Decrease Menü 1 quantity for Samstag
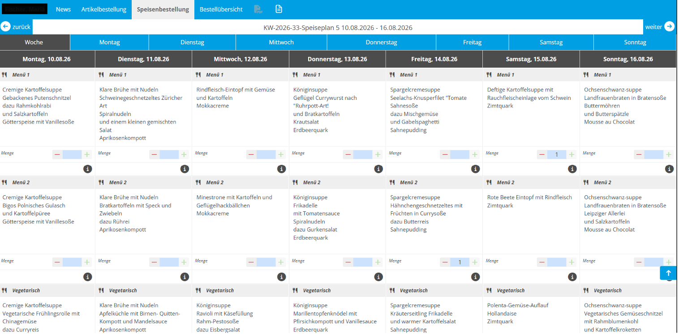Image resolution: width=679 pixels, height=334 pixels. click(542, 154)
